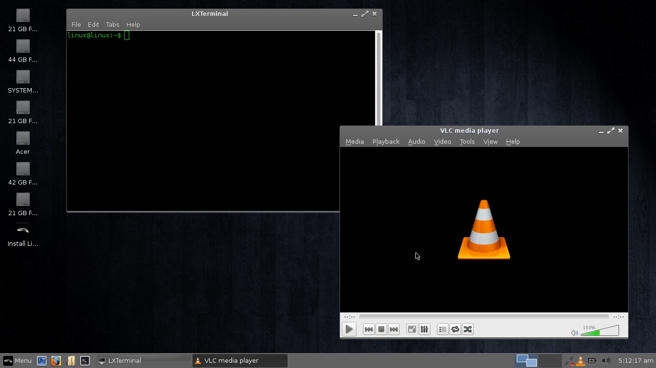Select the Install Linux desktop icon
The width and height of the screenshot is (656, 368).
pos(23,235)
